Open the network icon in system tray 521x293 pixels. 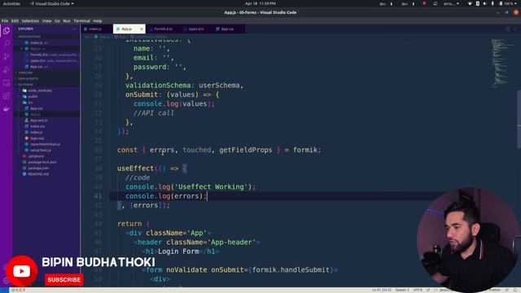coord(470,3)
